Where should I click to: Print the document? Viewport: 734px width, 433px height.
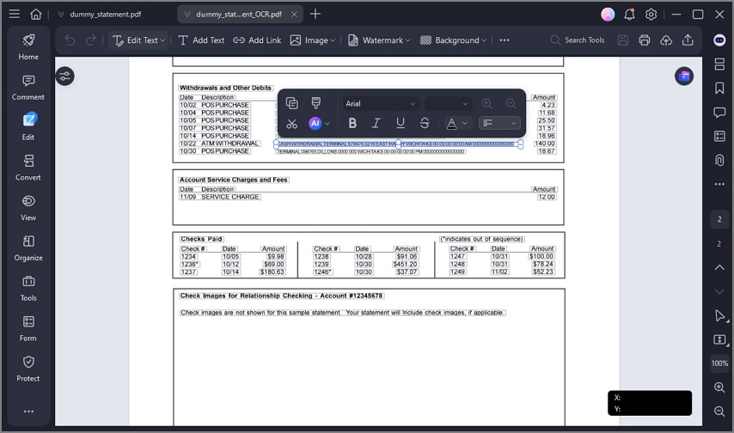point(645,40)
